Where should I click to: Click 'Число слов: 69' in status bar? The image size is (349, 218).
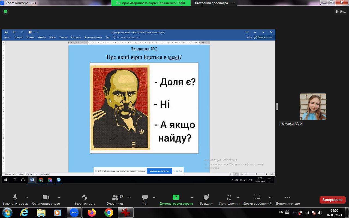(25, 174)
